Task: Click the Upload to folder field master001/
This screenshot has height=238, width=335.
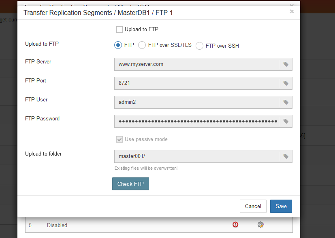Action: click(x=197, y=156)
